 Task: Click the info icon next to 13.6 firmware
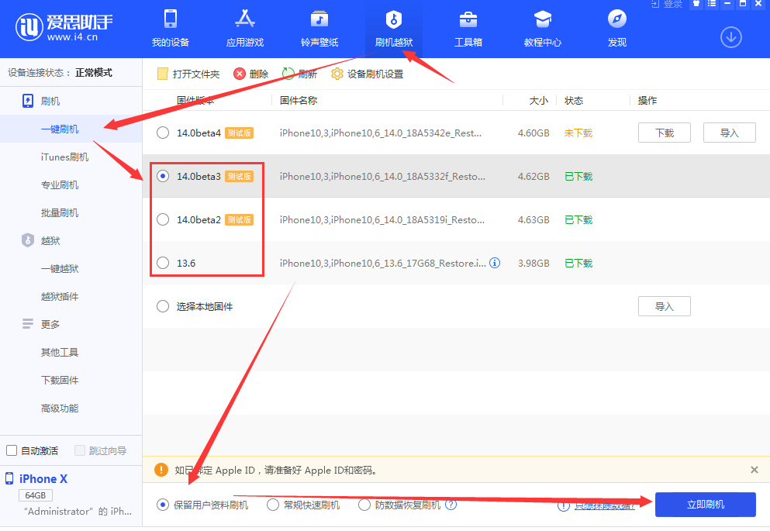coord(495,263)
